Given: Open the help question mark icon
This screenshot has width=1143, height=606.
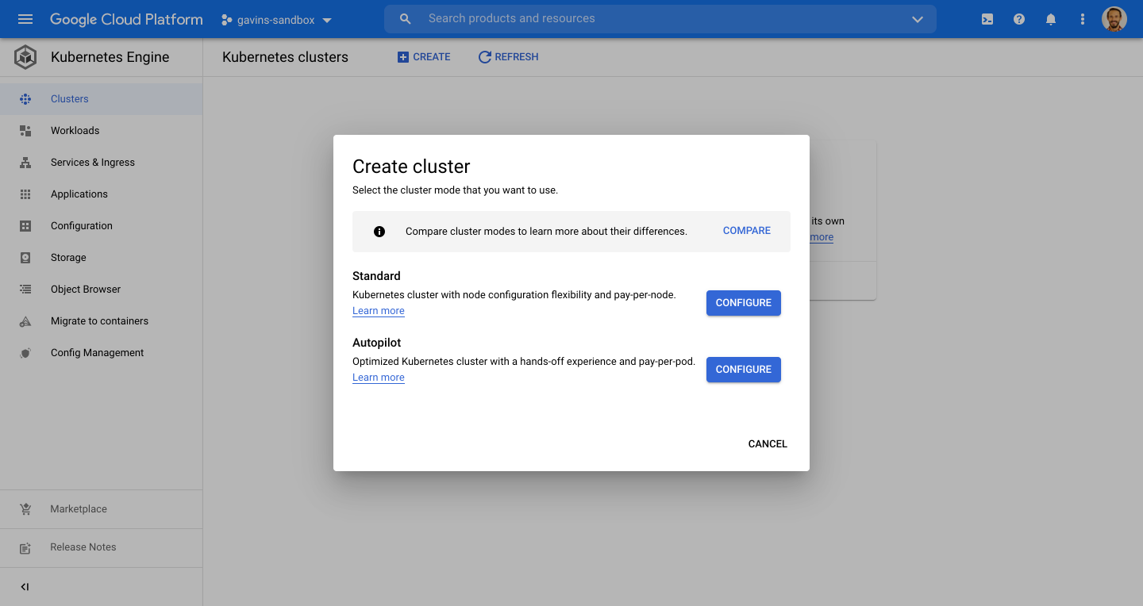Looking at the screenshot, I should coord(1019,19).
